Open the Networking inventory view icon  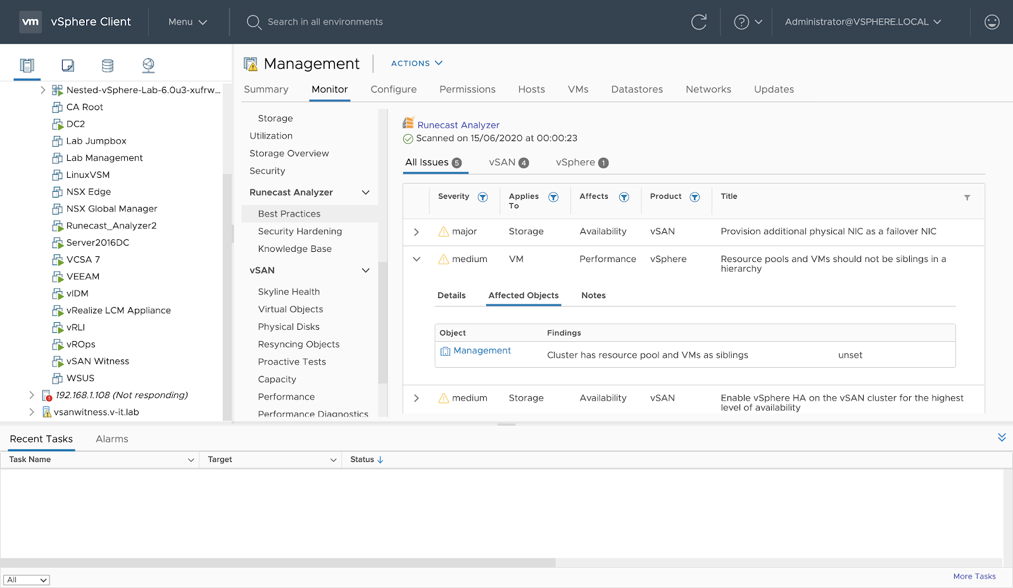(x=148, y=65)
